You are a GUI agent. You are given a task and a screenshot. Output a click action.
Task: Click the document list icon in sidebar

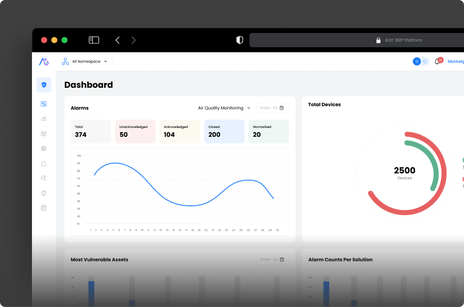[44, 208]
